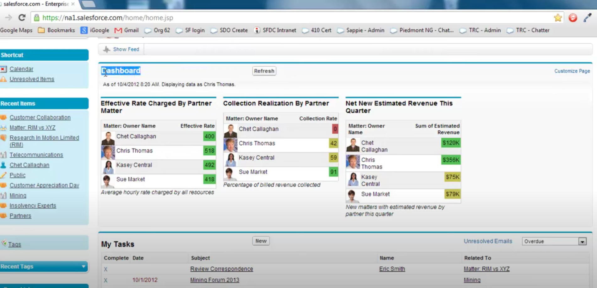Click red 0 collection rate for Chet Callaghan

click(x=335, y=129)
